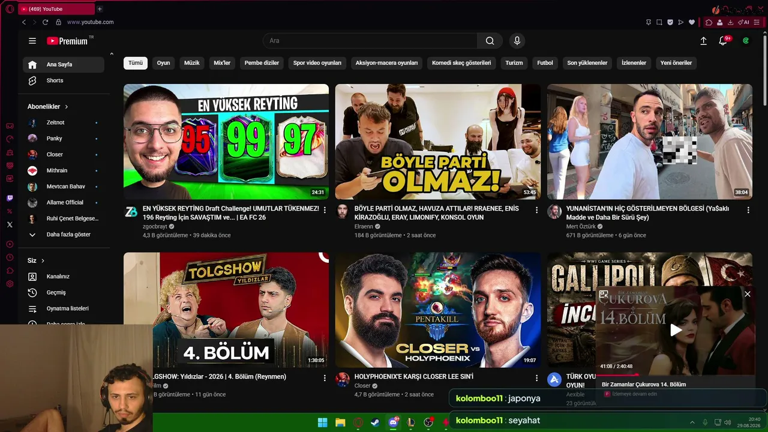The image size is (768, 432).
Task: Open the browser extensions icon
Action: point(709,22)
